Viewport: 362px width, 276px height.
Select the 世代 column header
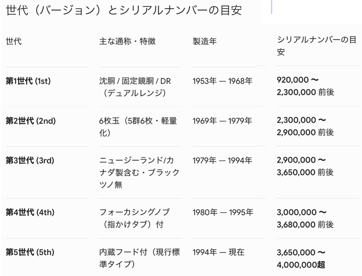tap(14, 41)
